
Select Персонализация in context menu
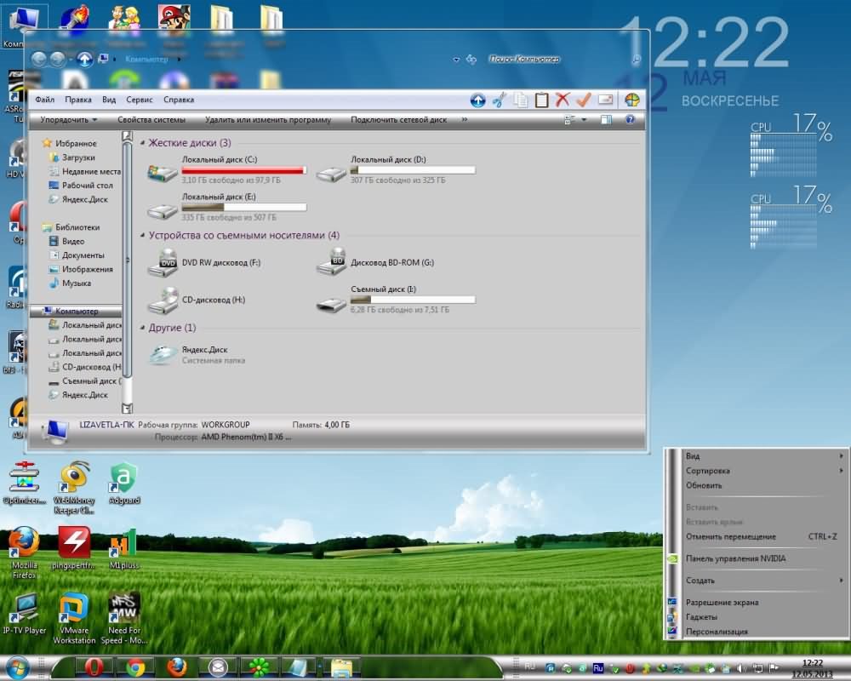[x=717, y=632]
